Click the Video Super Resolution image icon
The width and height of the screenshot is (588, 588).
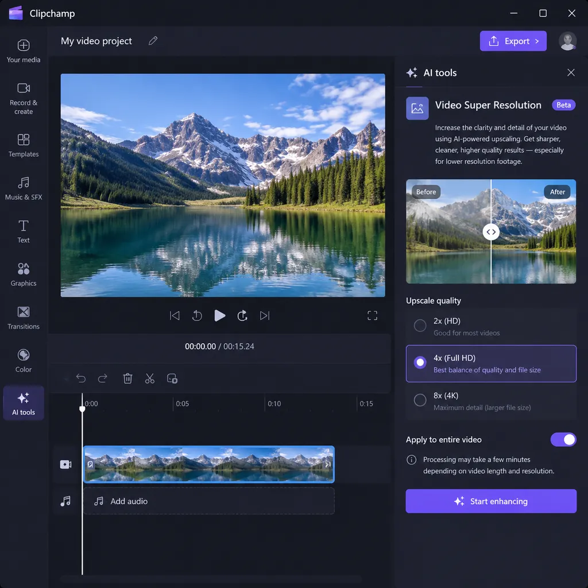417,109
